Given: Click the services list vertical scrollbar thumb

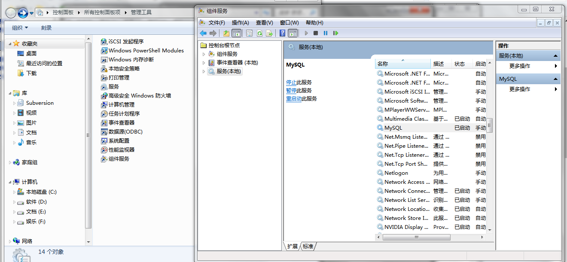Looking at the screenshot, I should click(x=489, y=125).
